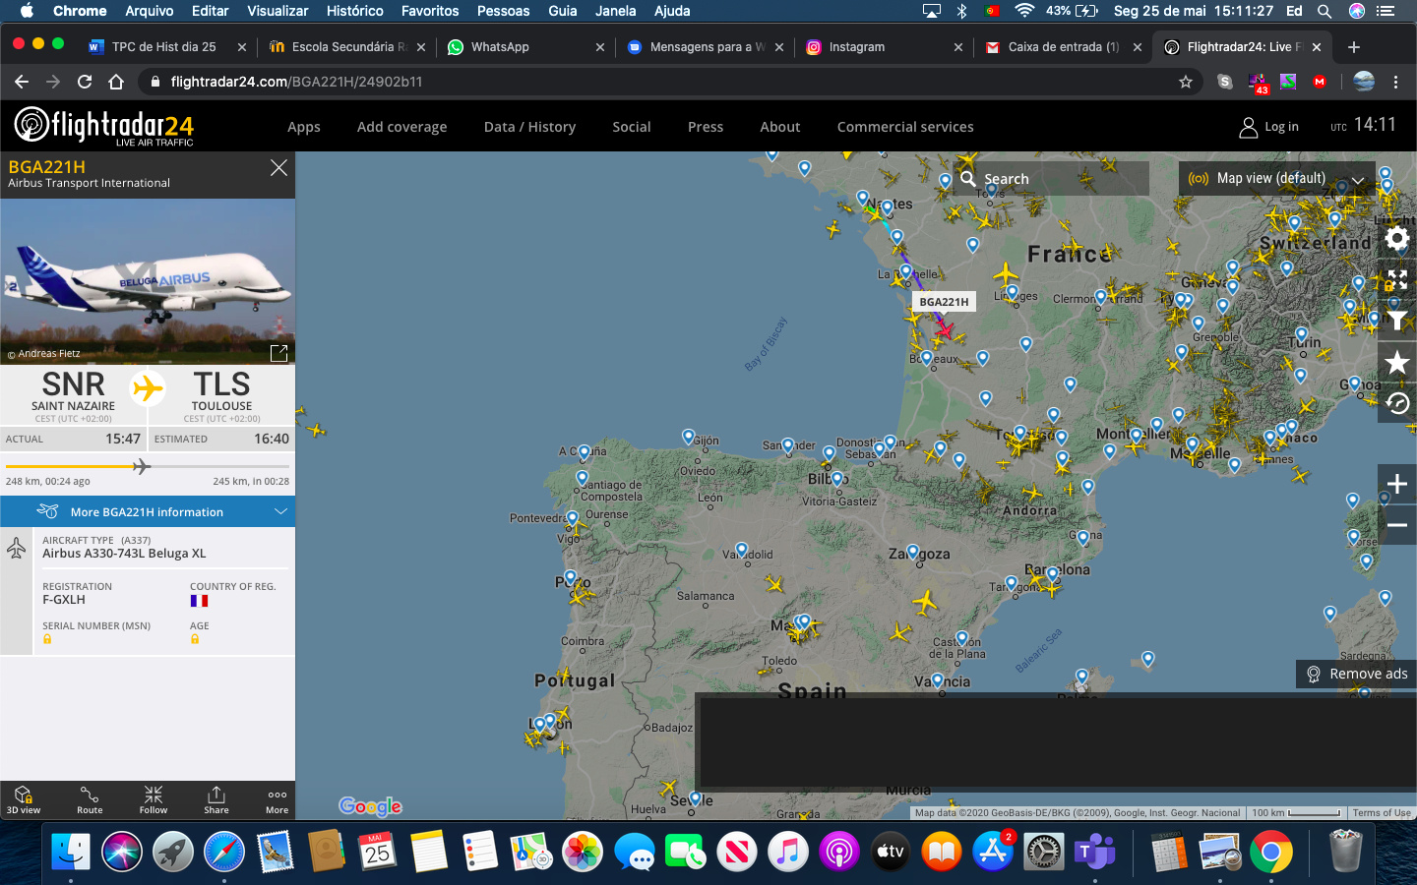Image resolution: width=1417 pixels, height=885 pixels.
Task: Click the flight Search field
Action: coord(1051,179)
